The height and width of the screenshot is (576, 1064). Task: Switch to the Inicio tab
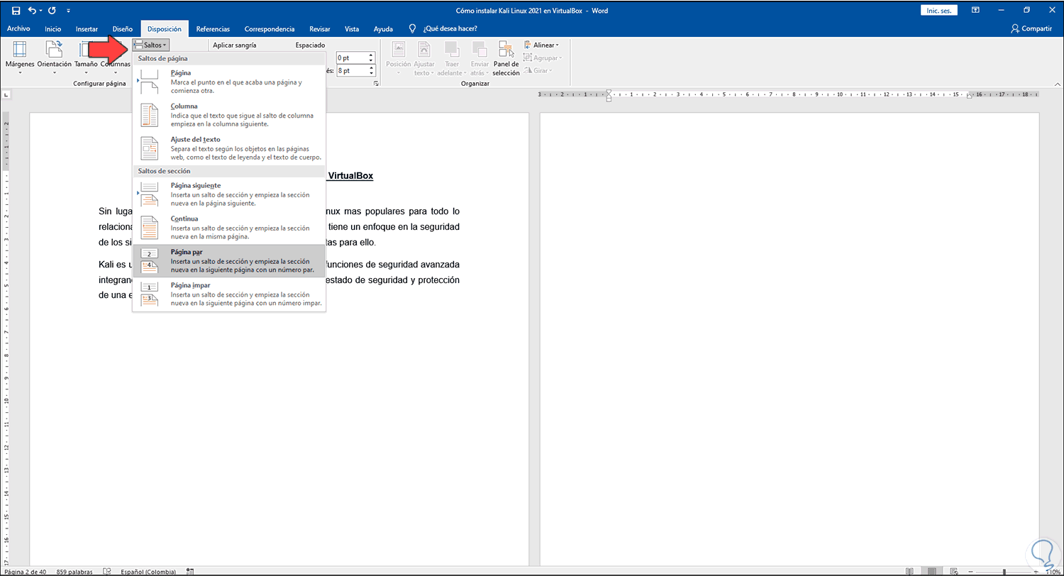[52, 29]
